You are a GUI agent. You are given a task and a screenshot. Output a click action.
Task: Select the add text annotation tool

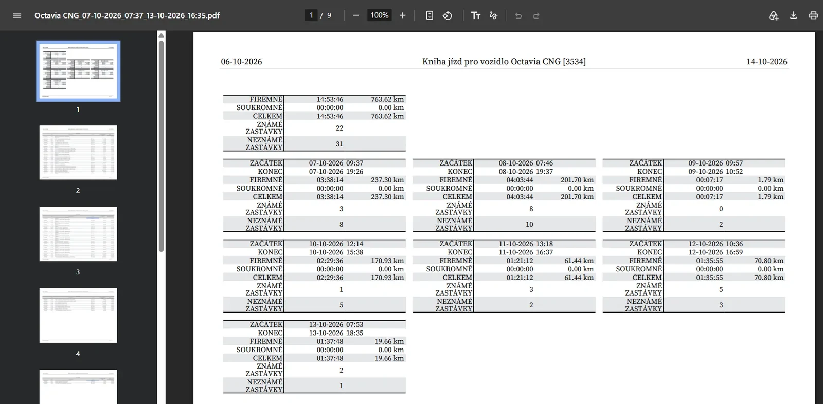click(x=476, y=15)
